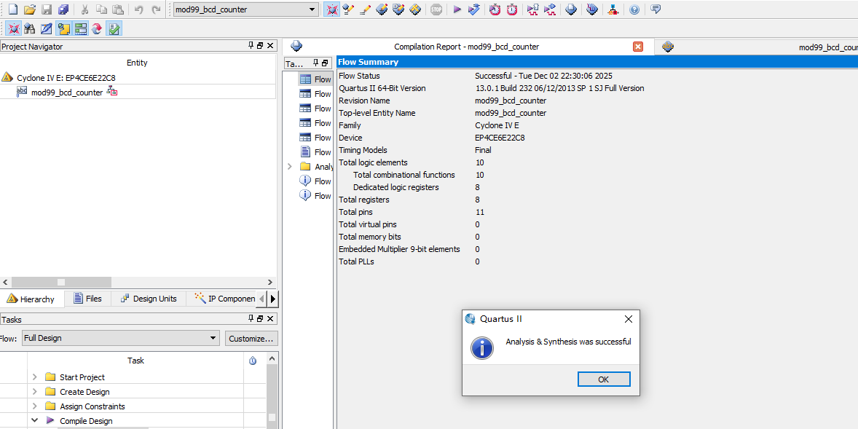Viewport: 858px width, 429px height.
Task: Open the second red stopwatch timing icon
Action: click(511, 9)
